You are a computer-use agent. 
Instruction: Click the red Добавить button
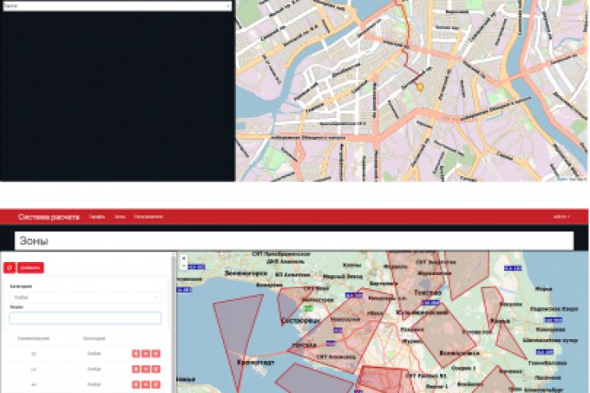[30, 268]
